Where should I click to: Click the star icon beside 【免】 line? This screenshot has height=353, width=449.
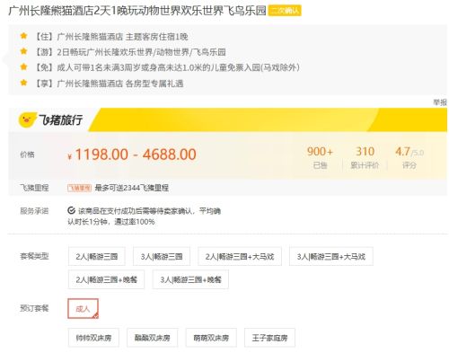tap(23, 67)
